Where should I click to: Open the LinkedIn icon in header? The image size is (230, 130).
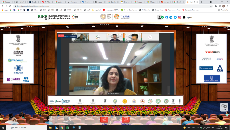pos(171,17)
